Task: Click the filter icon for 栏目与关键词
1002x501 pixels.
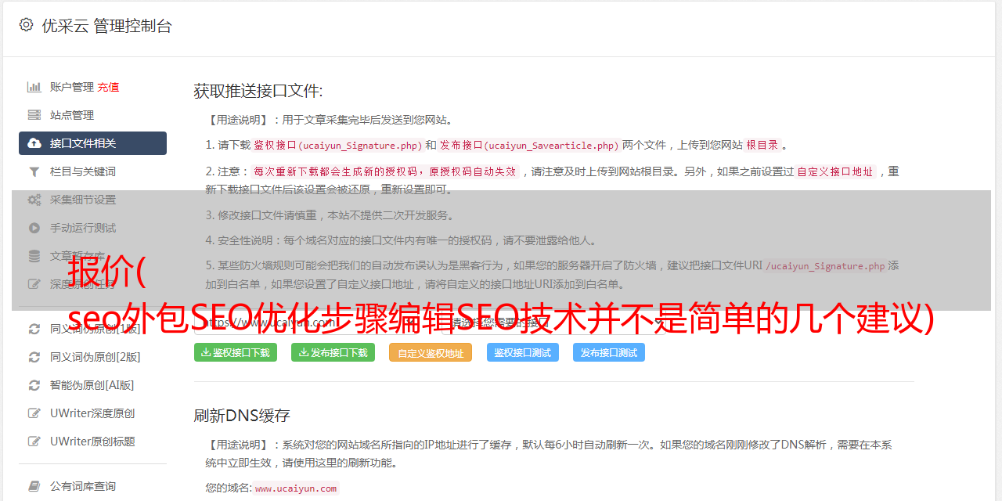Action: (x=34, y=171)
